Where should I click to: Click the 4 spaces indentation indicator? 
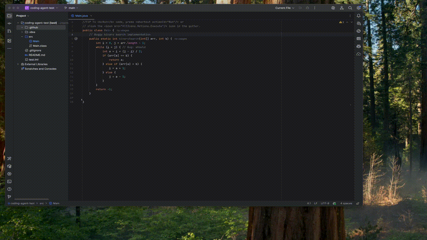[345, 203]
